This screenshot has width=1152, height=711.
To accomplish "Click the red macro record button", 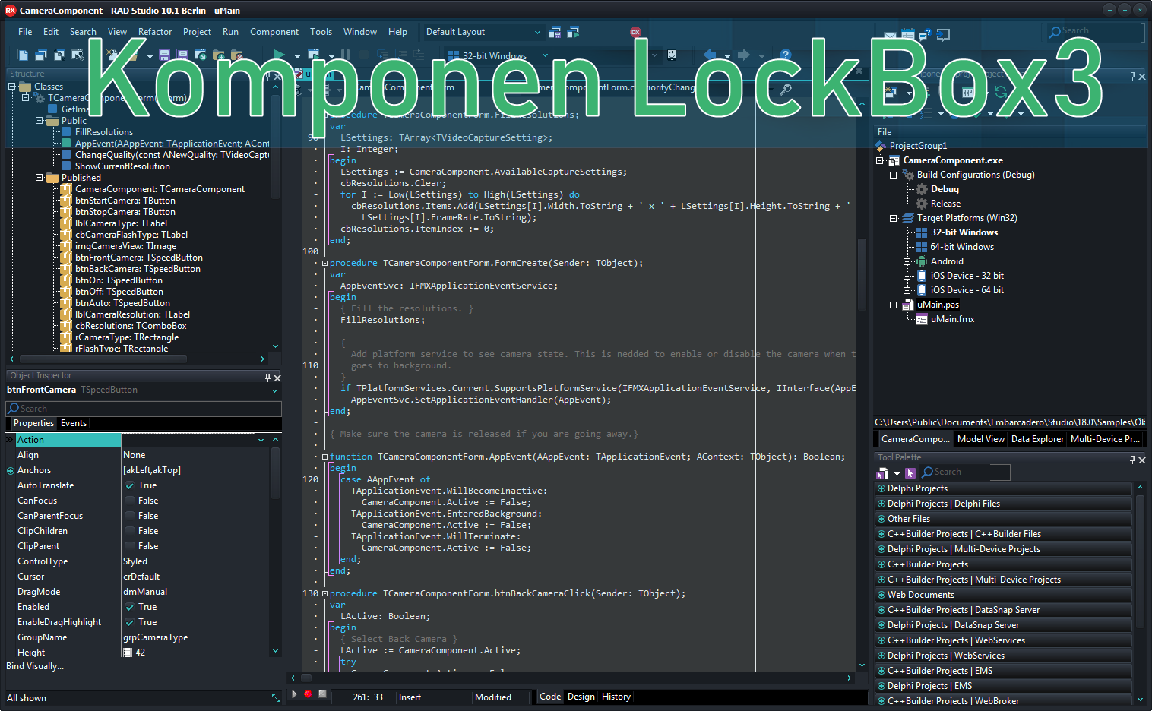I will pyautogui.click(x=308, y=694).
